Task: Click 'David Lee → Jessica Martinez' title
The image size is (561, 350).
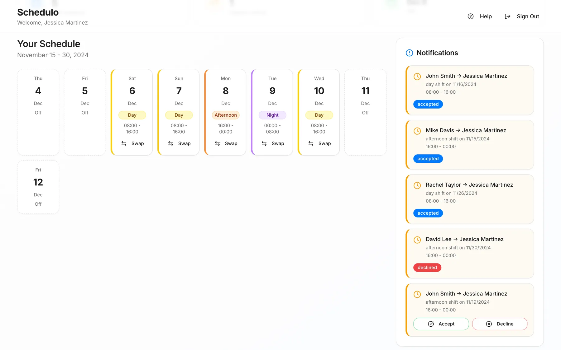Action: [465, 239]
